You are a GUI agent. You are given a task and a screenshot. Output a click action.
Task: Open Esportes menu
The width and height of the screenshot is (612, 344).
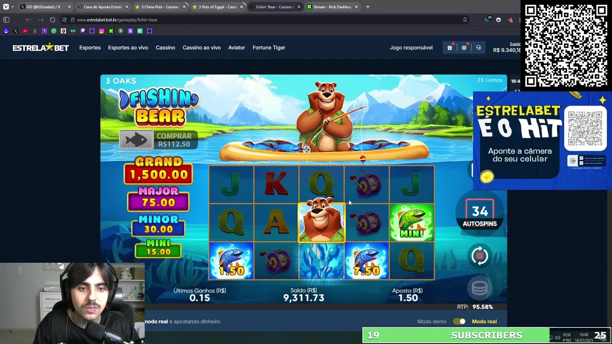(x=90, y=48)
